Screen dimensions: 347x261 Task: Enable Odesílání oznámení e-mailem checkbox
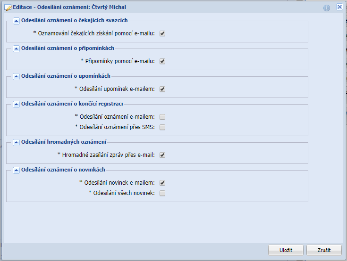(x=162, y=117)
